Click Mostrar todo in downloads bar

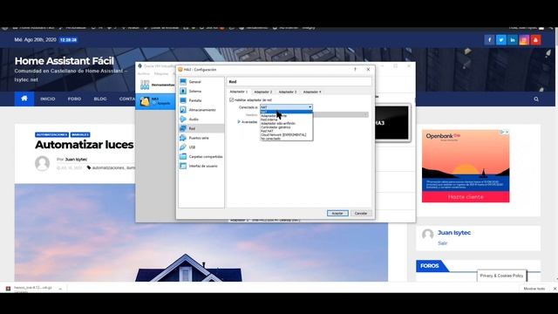[534, 289]
